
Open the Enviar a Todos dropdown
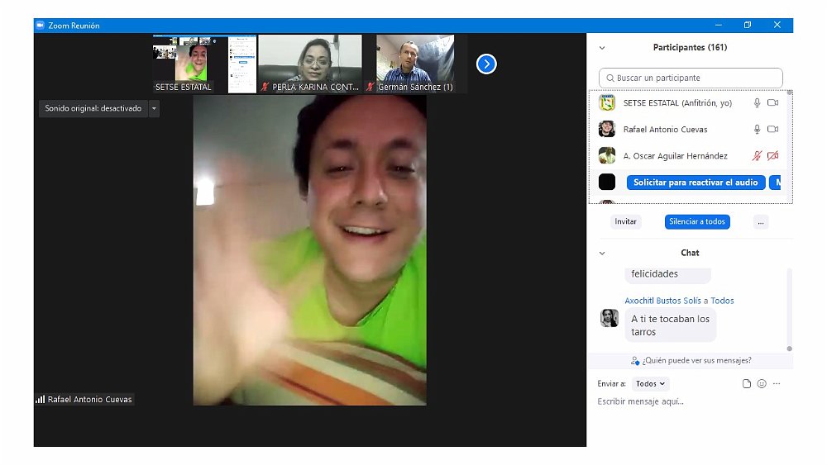(x=650, y=384)
